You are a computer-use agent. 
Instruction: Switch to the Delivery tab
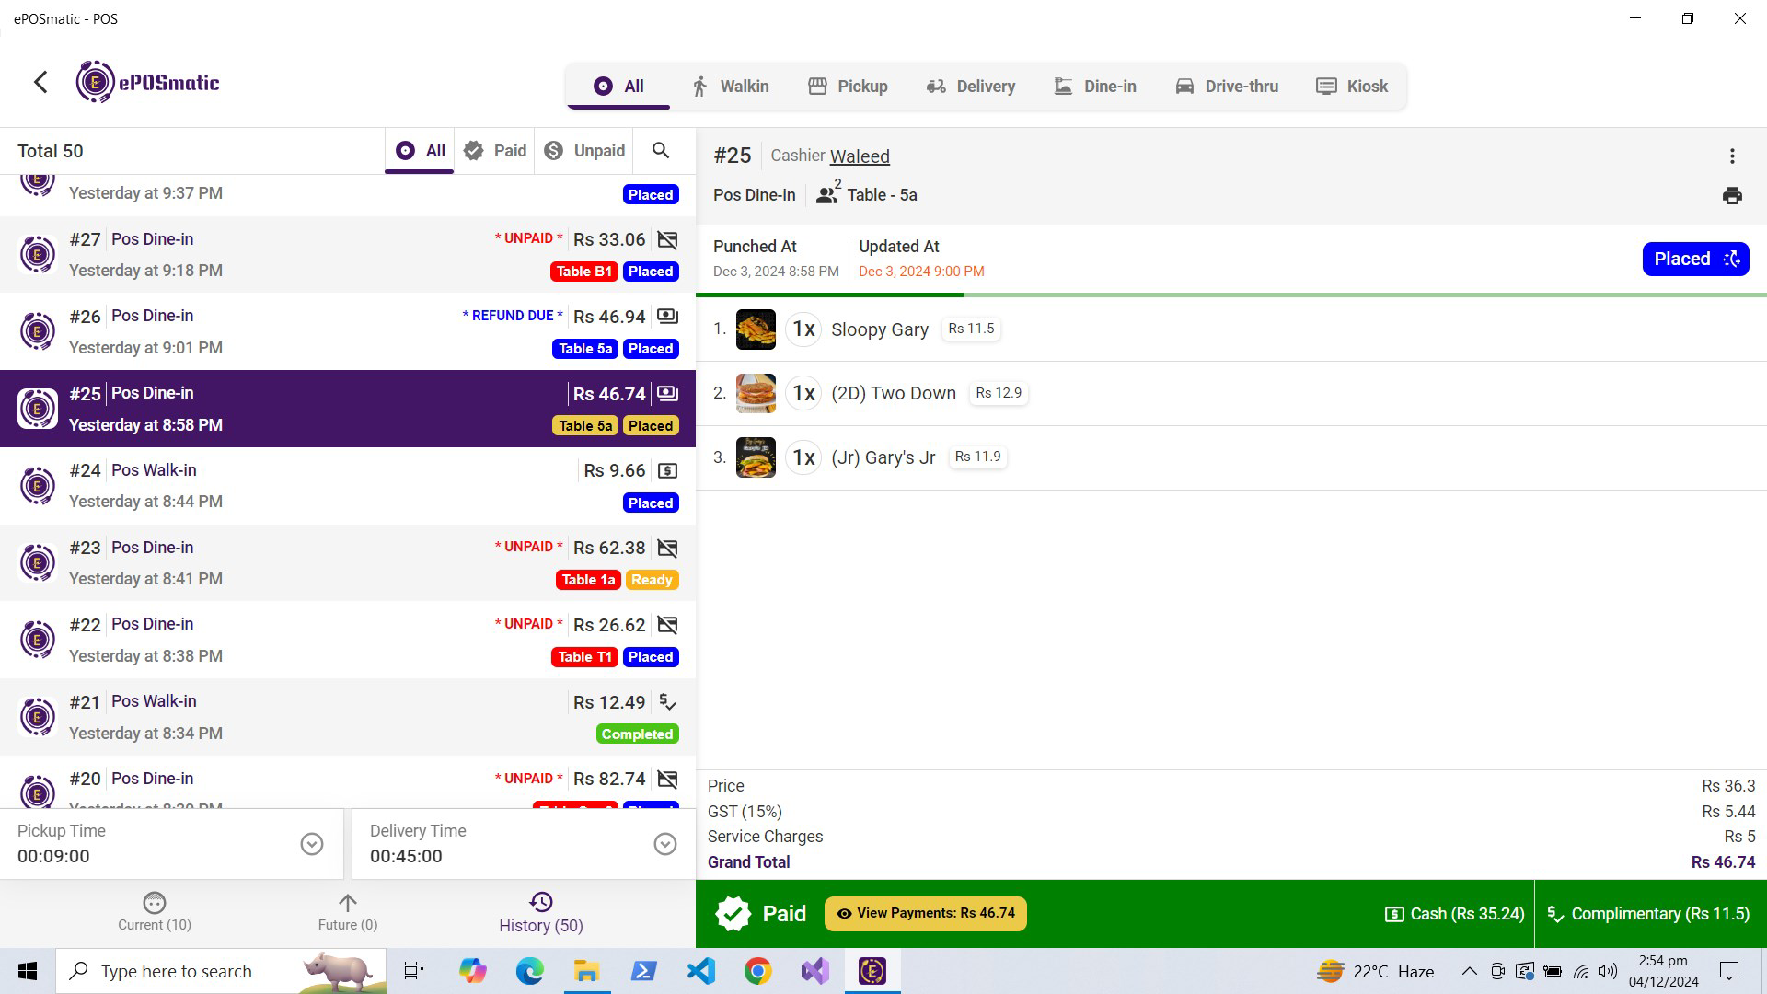(970, 87)
